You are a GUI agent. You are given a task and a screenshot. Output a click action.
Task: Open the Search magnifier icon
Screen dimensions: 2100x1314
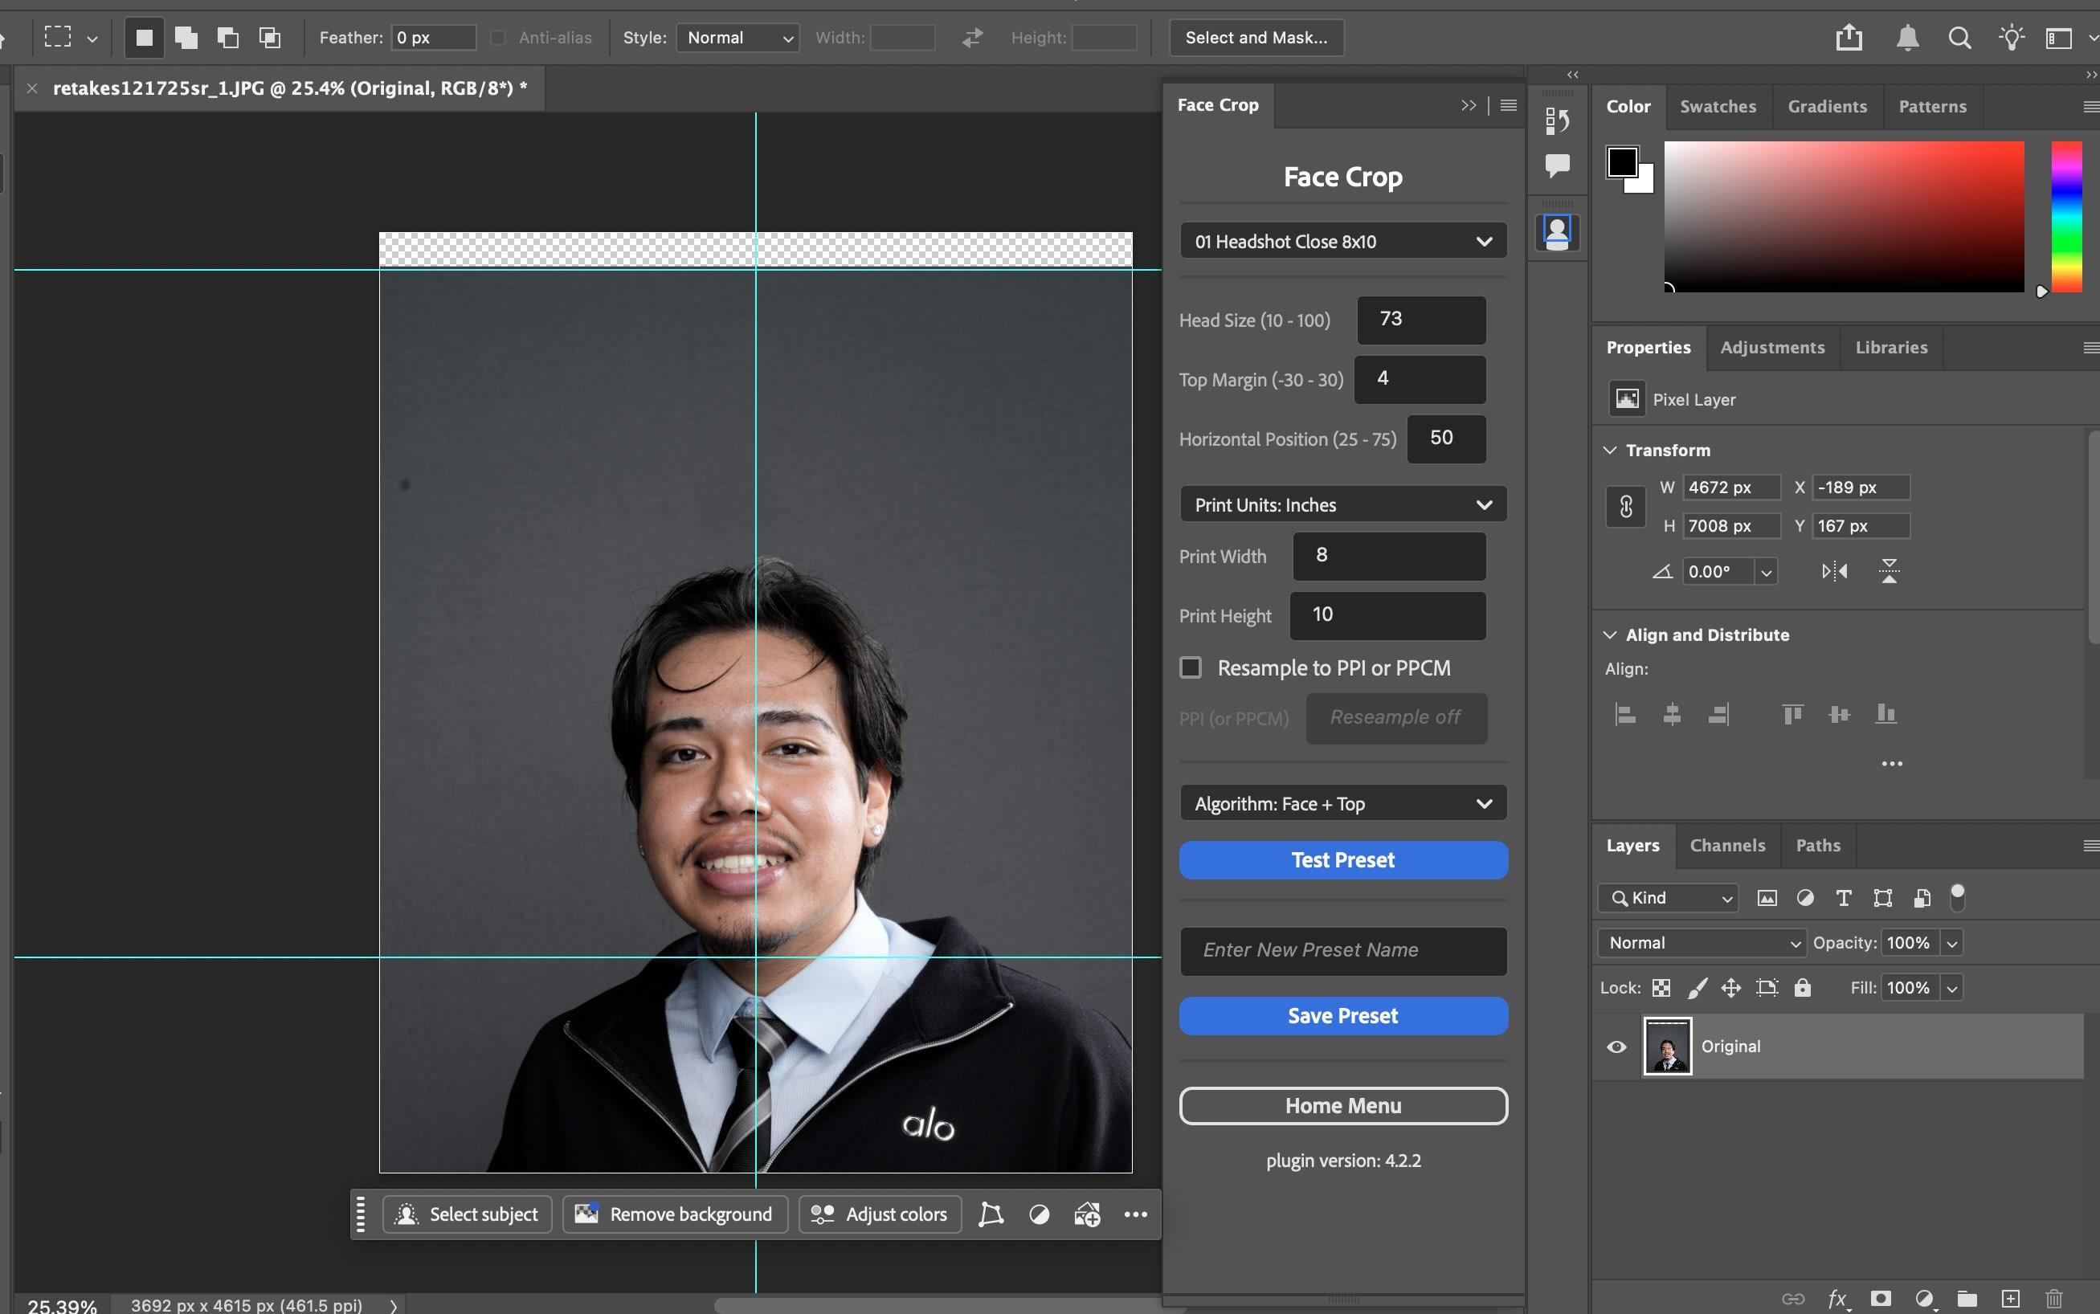click(x=1959, y=38)
